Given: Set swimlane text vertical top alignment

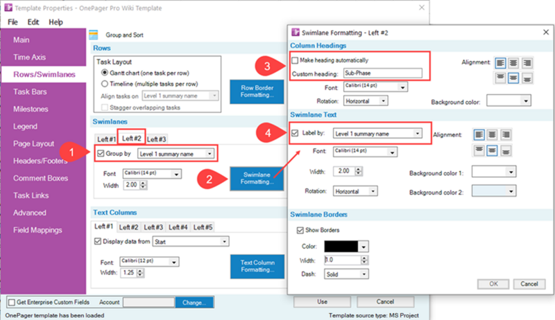Looking at the screenshot, I should [x=479, y=151].
